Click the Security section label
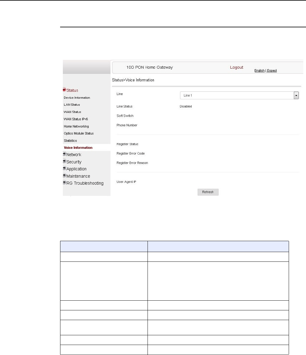The width and height of the screenshot is (306, 355). [x=74, y=162]
